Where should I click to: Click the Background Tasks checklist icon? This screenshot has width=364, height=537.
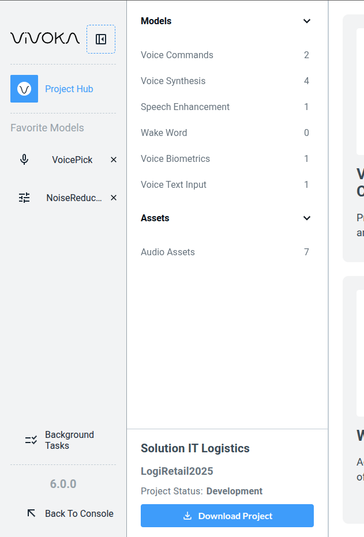(x=31, y=440)
